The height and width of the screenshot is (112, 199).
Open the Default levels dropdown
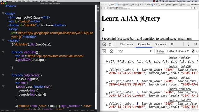[x=178, y=51]
